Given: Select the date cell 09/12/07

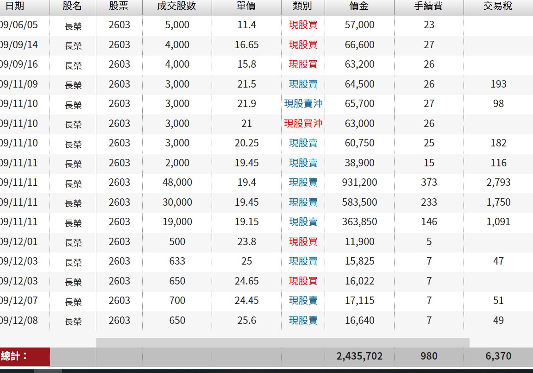Looking at the screenshot, I should point(19,301).
